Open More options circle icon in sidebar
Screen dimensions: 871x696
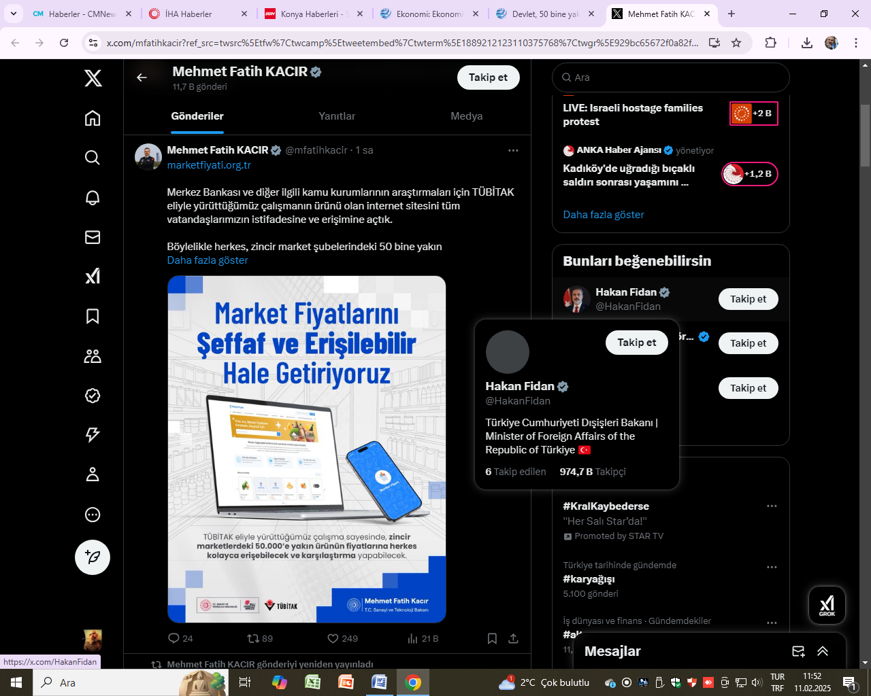[x=93, y=515]
